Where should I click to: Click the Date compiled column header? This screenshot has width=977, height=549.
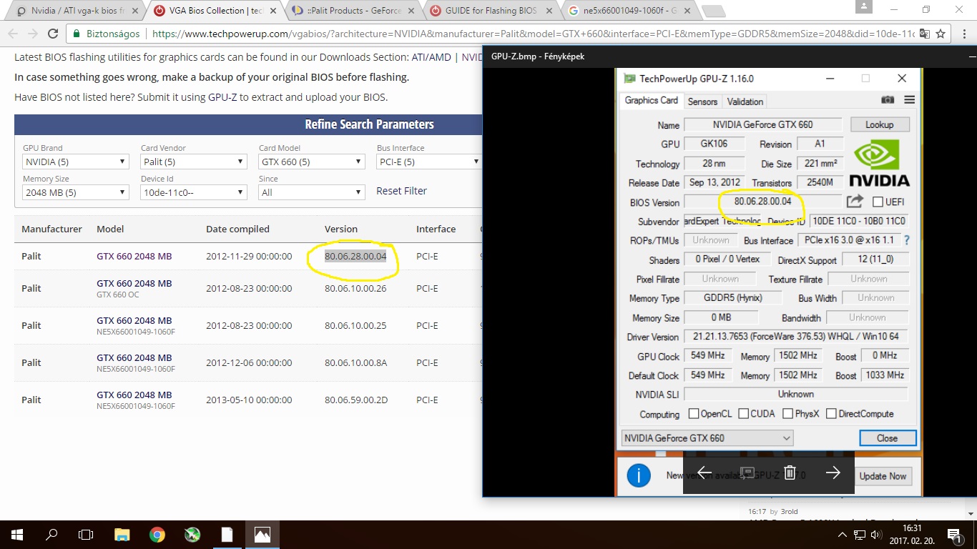[237, 229]
